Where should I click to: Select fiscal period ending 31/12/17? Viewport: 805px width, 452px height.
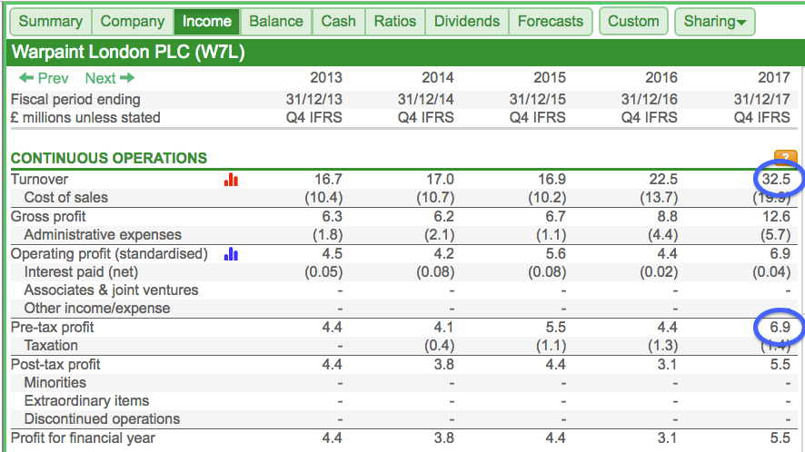click(762, 99)
